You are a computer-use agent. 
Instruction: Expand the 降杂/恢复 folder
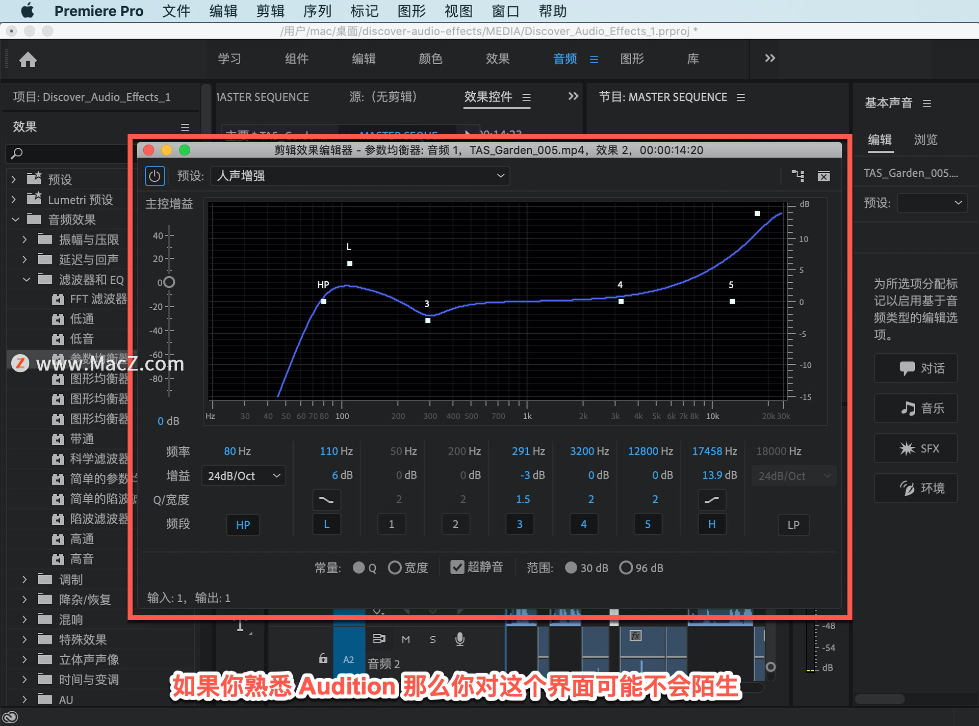[24, 599]
